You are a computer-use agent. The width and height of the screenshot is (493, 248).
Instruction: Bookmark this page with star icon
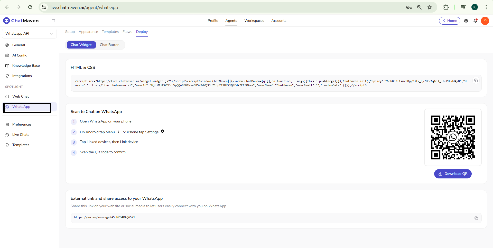pos(430,7)
